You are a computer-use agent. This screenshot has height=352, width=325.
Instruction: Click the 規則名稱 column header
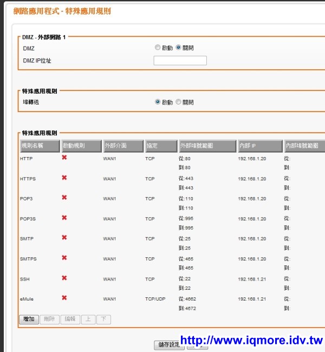tap(40, 146)
